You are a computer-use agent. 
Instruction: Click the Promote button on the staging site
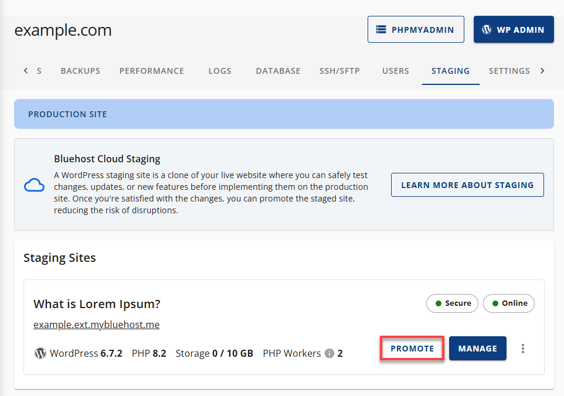[412, 348]
